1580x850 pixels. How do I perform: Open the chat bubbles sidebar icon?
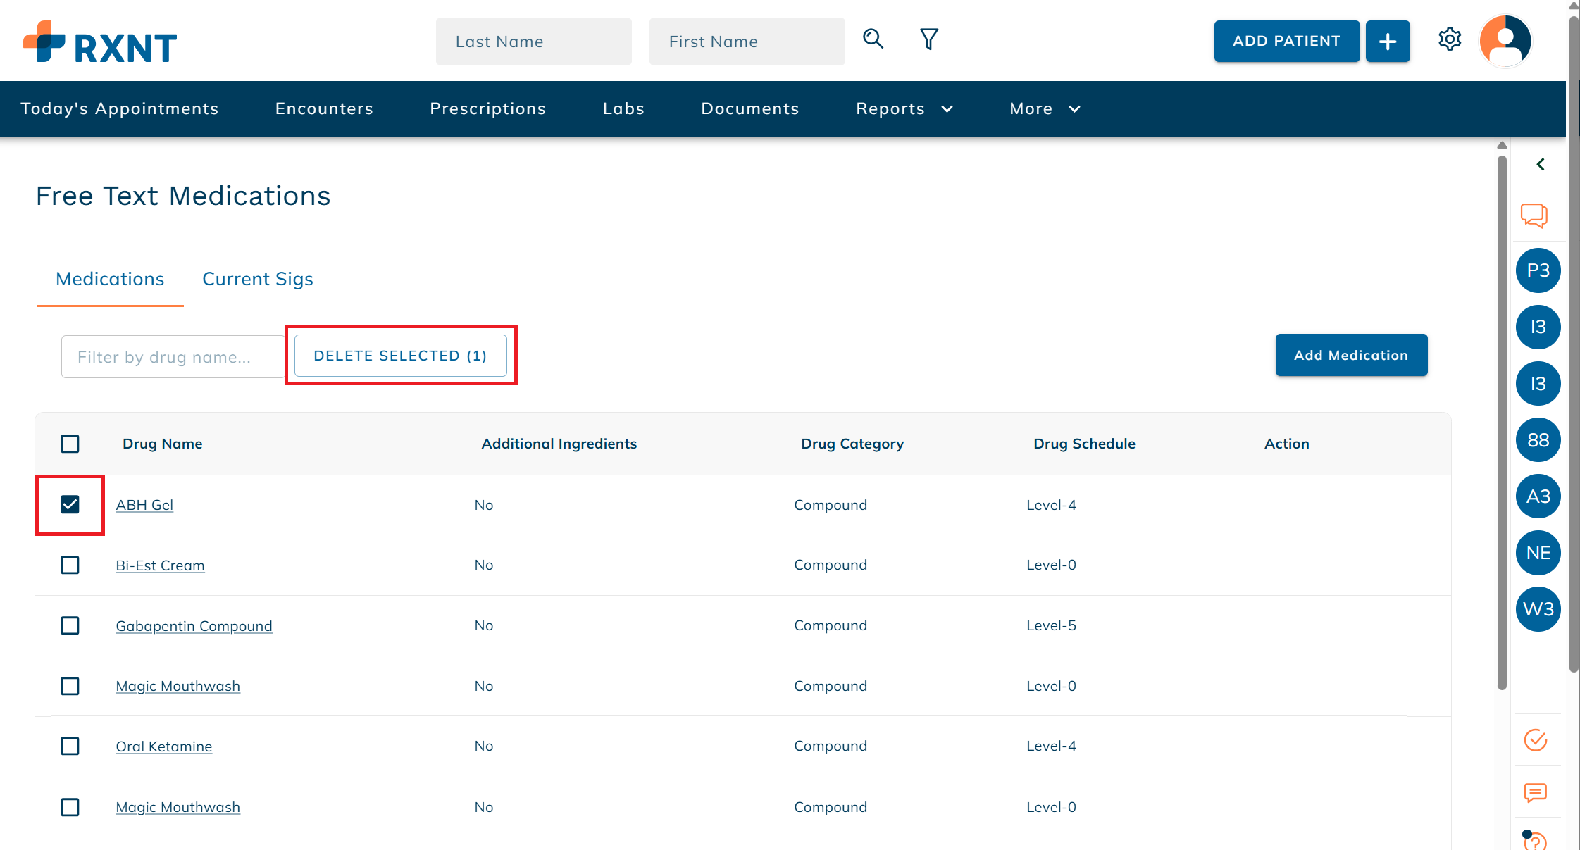coord(1534,215)
